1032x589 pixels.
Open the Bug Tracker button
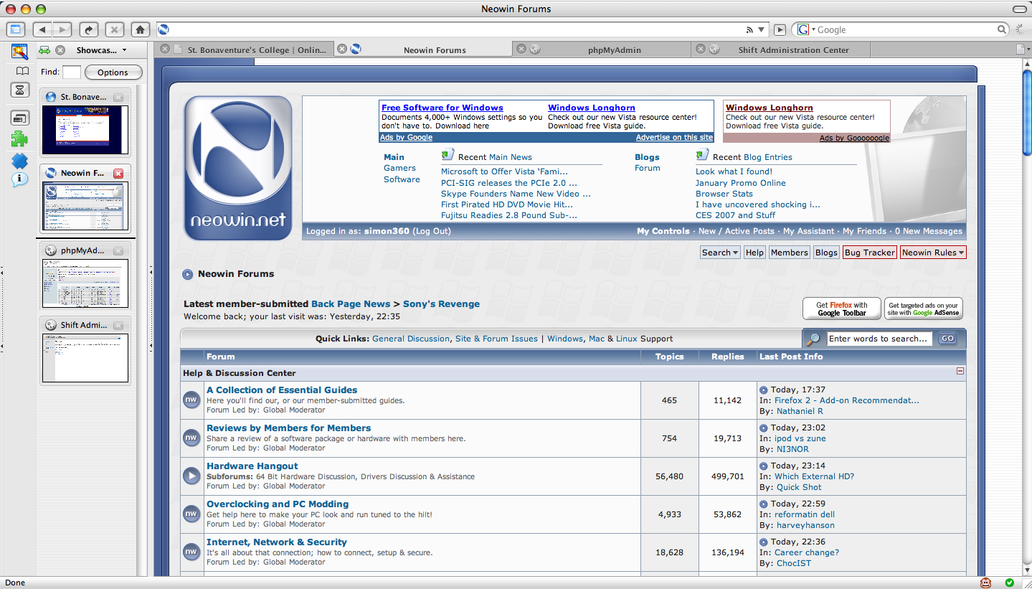[870, 253]
